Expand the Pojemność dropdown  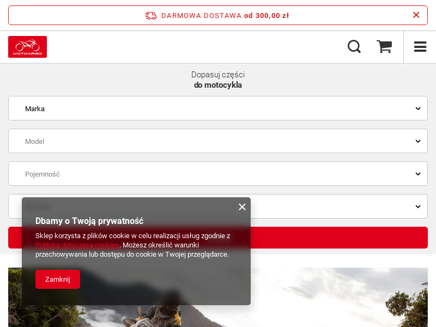(218, 173)
